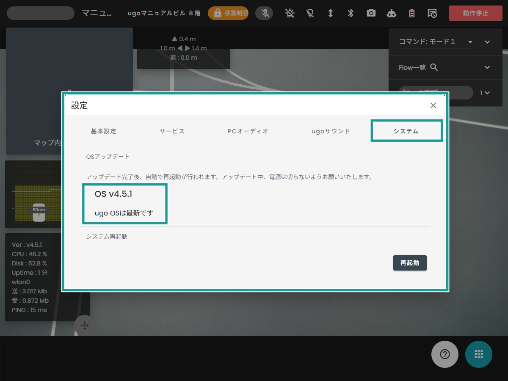Image resolution: width=508 pixels, height=381 pixels.
Task: Toggle the muted microphone button
Action: coord(265,13)
